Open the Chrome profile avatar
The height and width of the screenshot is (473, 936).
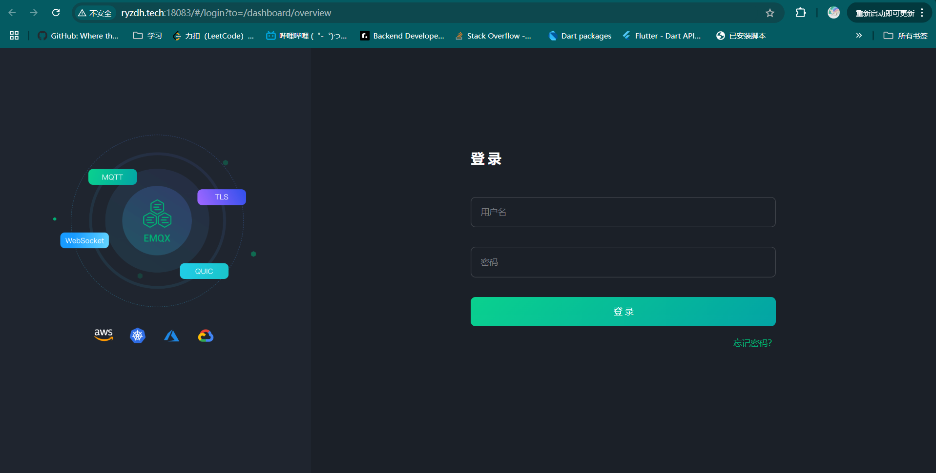pyautogui.click(x=833, y=13)
